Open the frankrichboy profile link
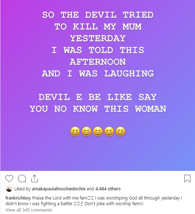The width and height of the screenshot is (195, 214). click(18, 198)
